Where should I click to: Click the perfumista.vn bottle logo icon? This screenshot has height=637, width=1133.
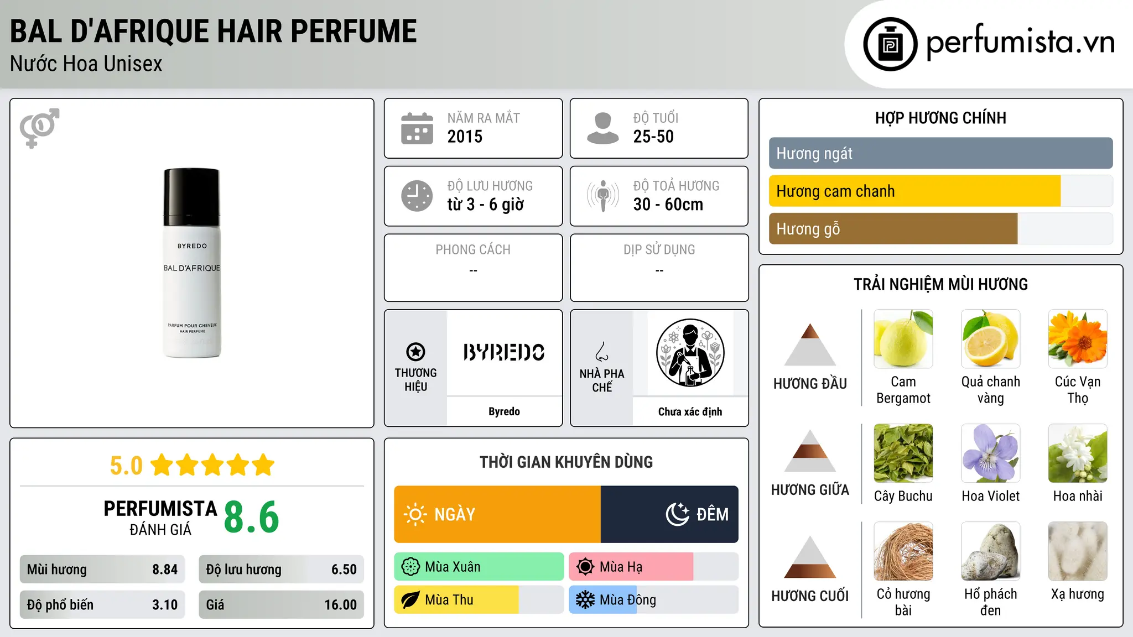pos(890,44)
